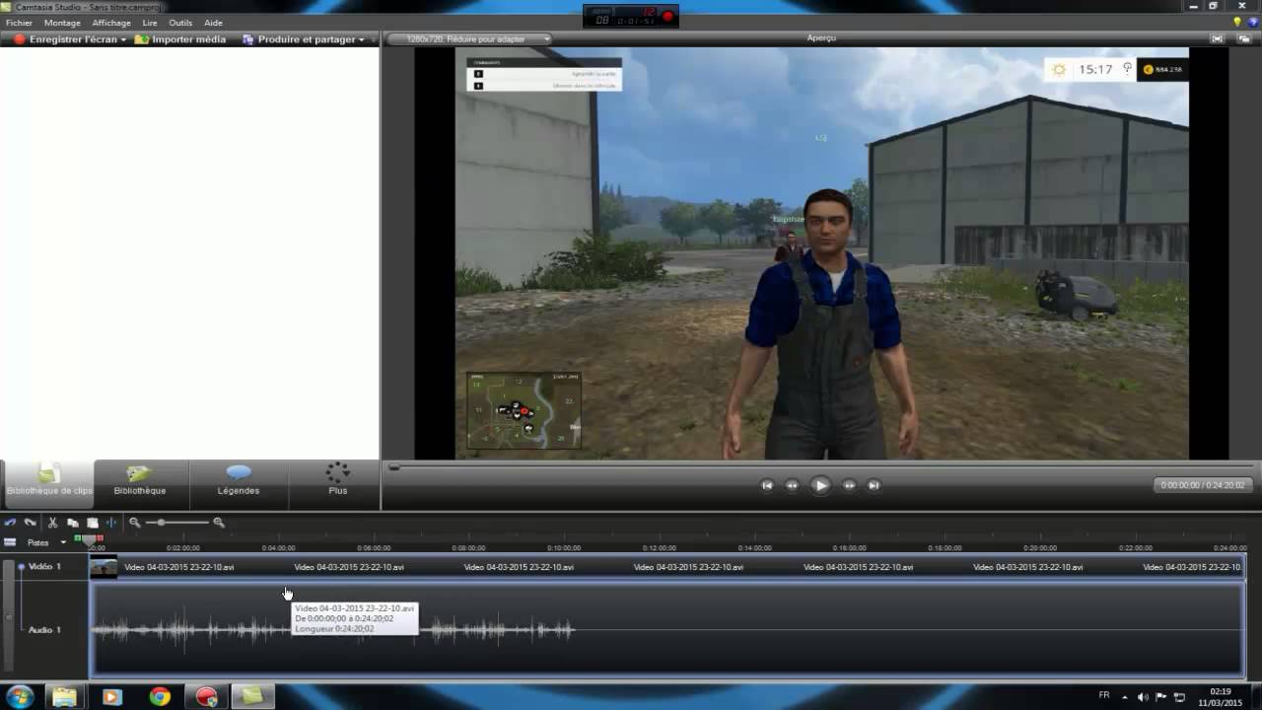Click the red record button in overlay counter

click(x=667, y=16)
